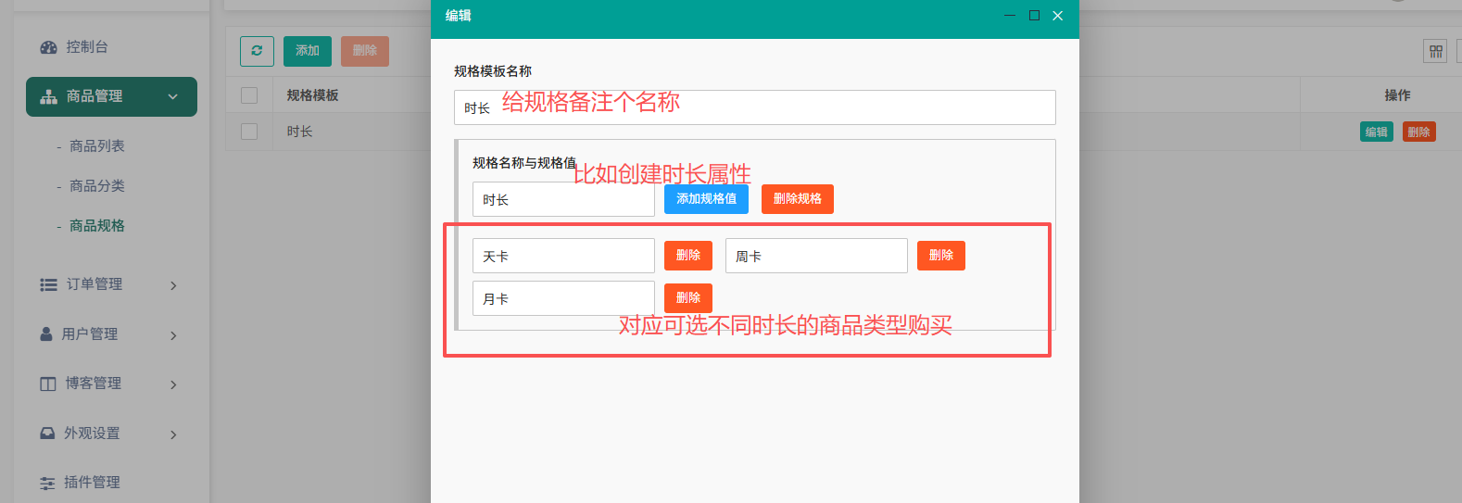Check the 时长 row checkbox

[249, 132]
